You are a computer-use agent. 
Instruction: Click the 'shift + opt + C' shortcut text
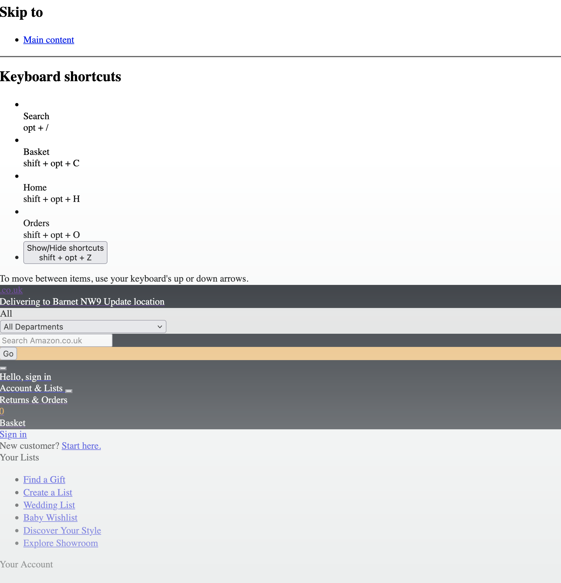51,163
